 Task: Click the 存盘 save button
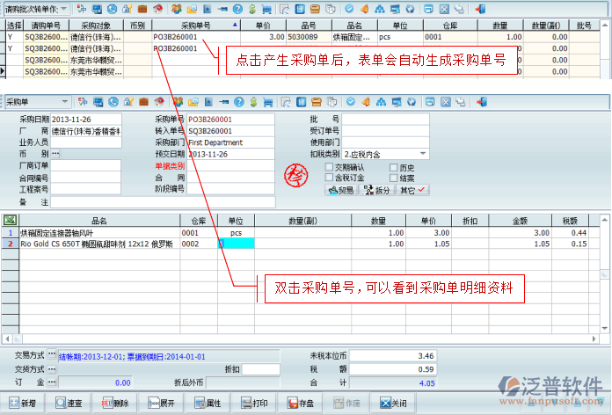(x=301, y=403)
